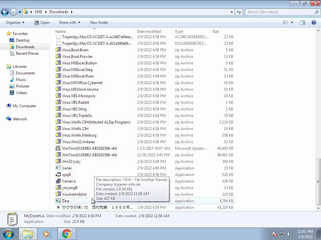Click the volume speaker tray icon
This screenshot has height=240, width=321.
[289, 234]
